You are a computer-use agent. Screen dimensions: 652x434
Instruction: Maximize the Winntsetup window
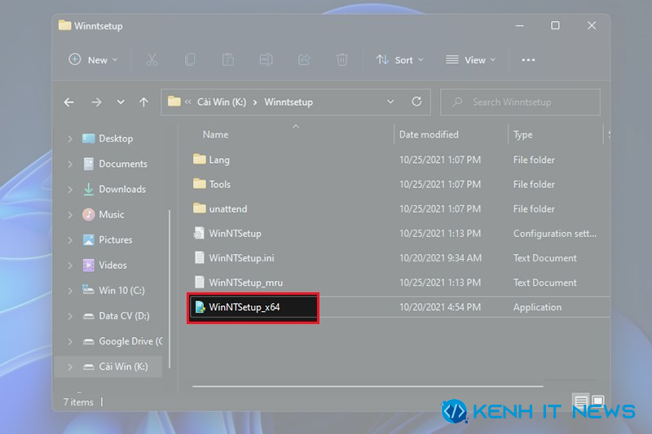click(555, 26)
